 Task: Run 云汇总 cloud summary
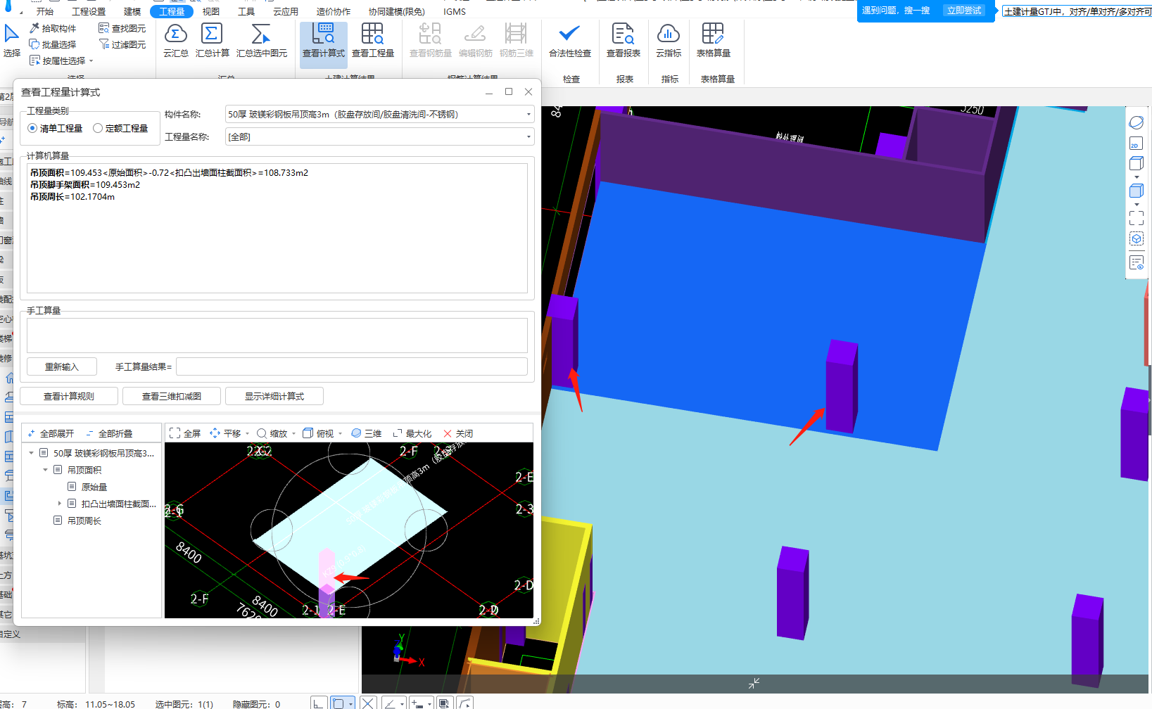pyautogui.click(x=176, y=41)
